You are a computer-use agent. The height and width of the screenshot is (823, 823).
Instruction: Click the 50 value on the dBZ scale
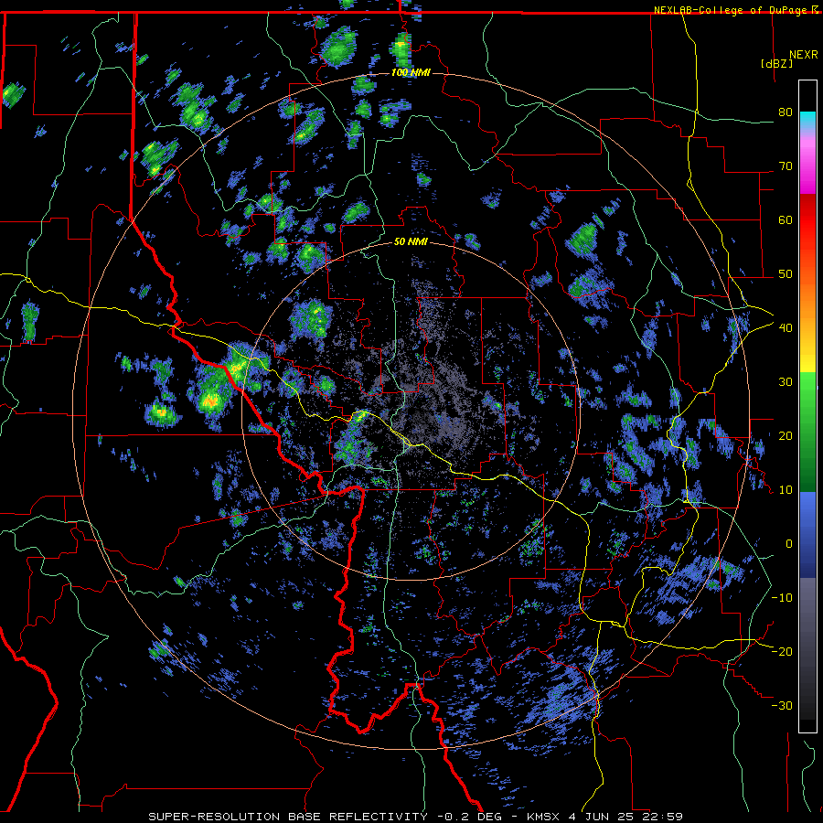786,274
